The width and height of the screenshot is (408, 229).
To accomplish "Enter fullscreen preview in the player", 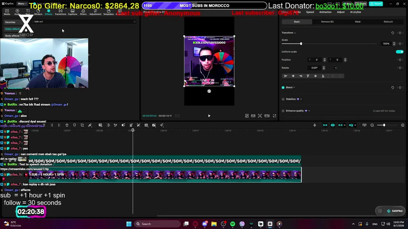I will click(274, 116).
